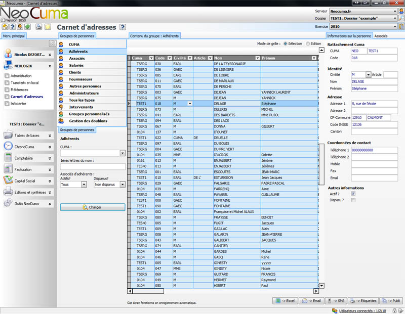Click the Editions et synthèses printer icon
The width and height of the screenshot is (405, 314).
point(8,192)
